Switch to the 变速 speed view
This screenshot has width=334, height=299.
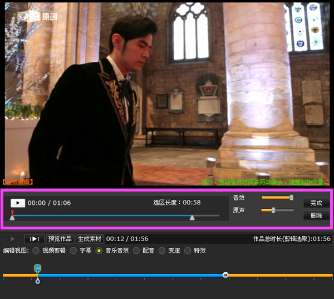click(162, 251)
